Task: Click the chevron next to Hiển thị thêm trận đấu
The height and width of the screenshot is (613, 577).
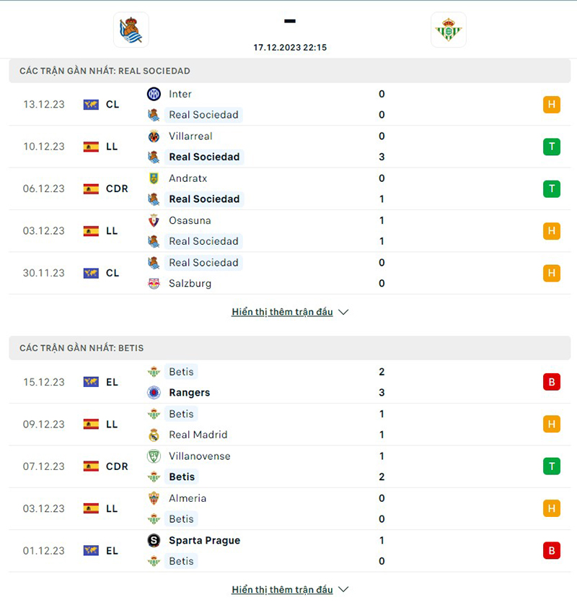Action: [x=343, y=312]
